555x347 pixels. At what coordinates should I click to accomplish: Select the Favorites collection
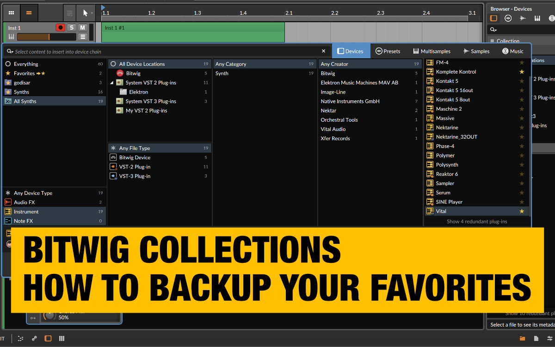54,73
